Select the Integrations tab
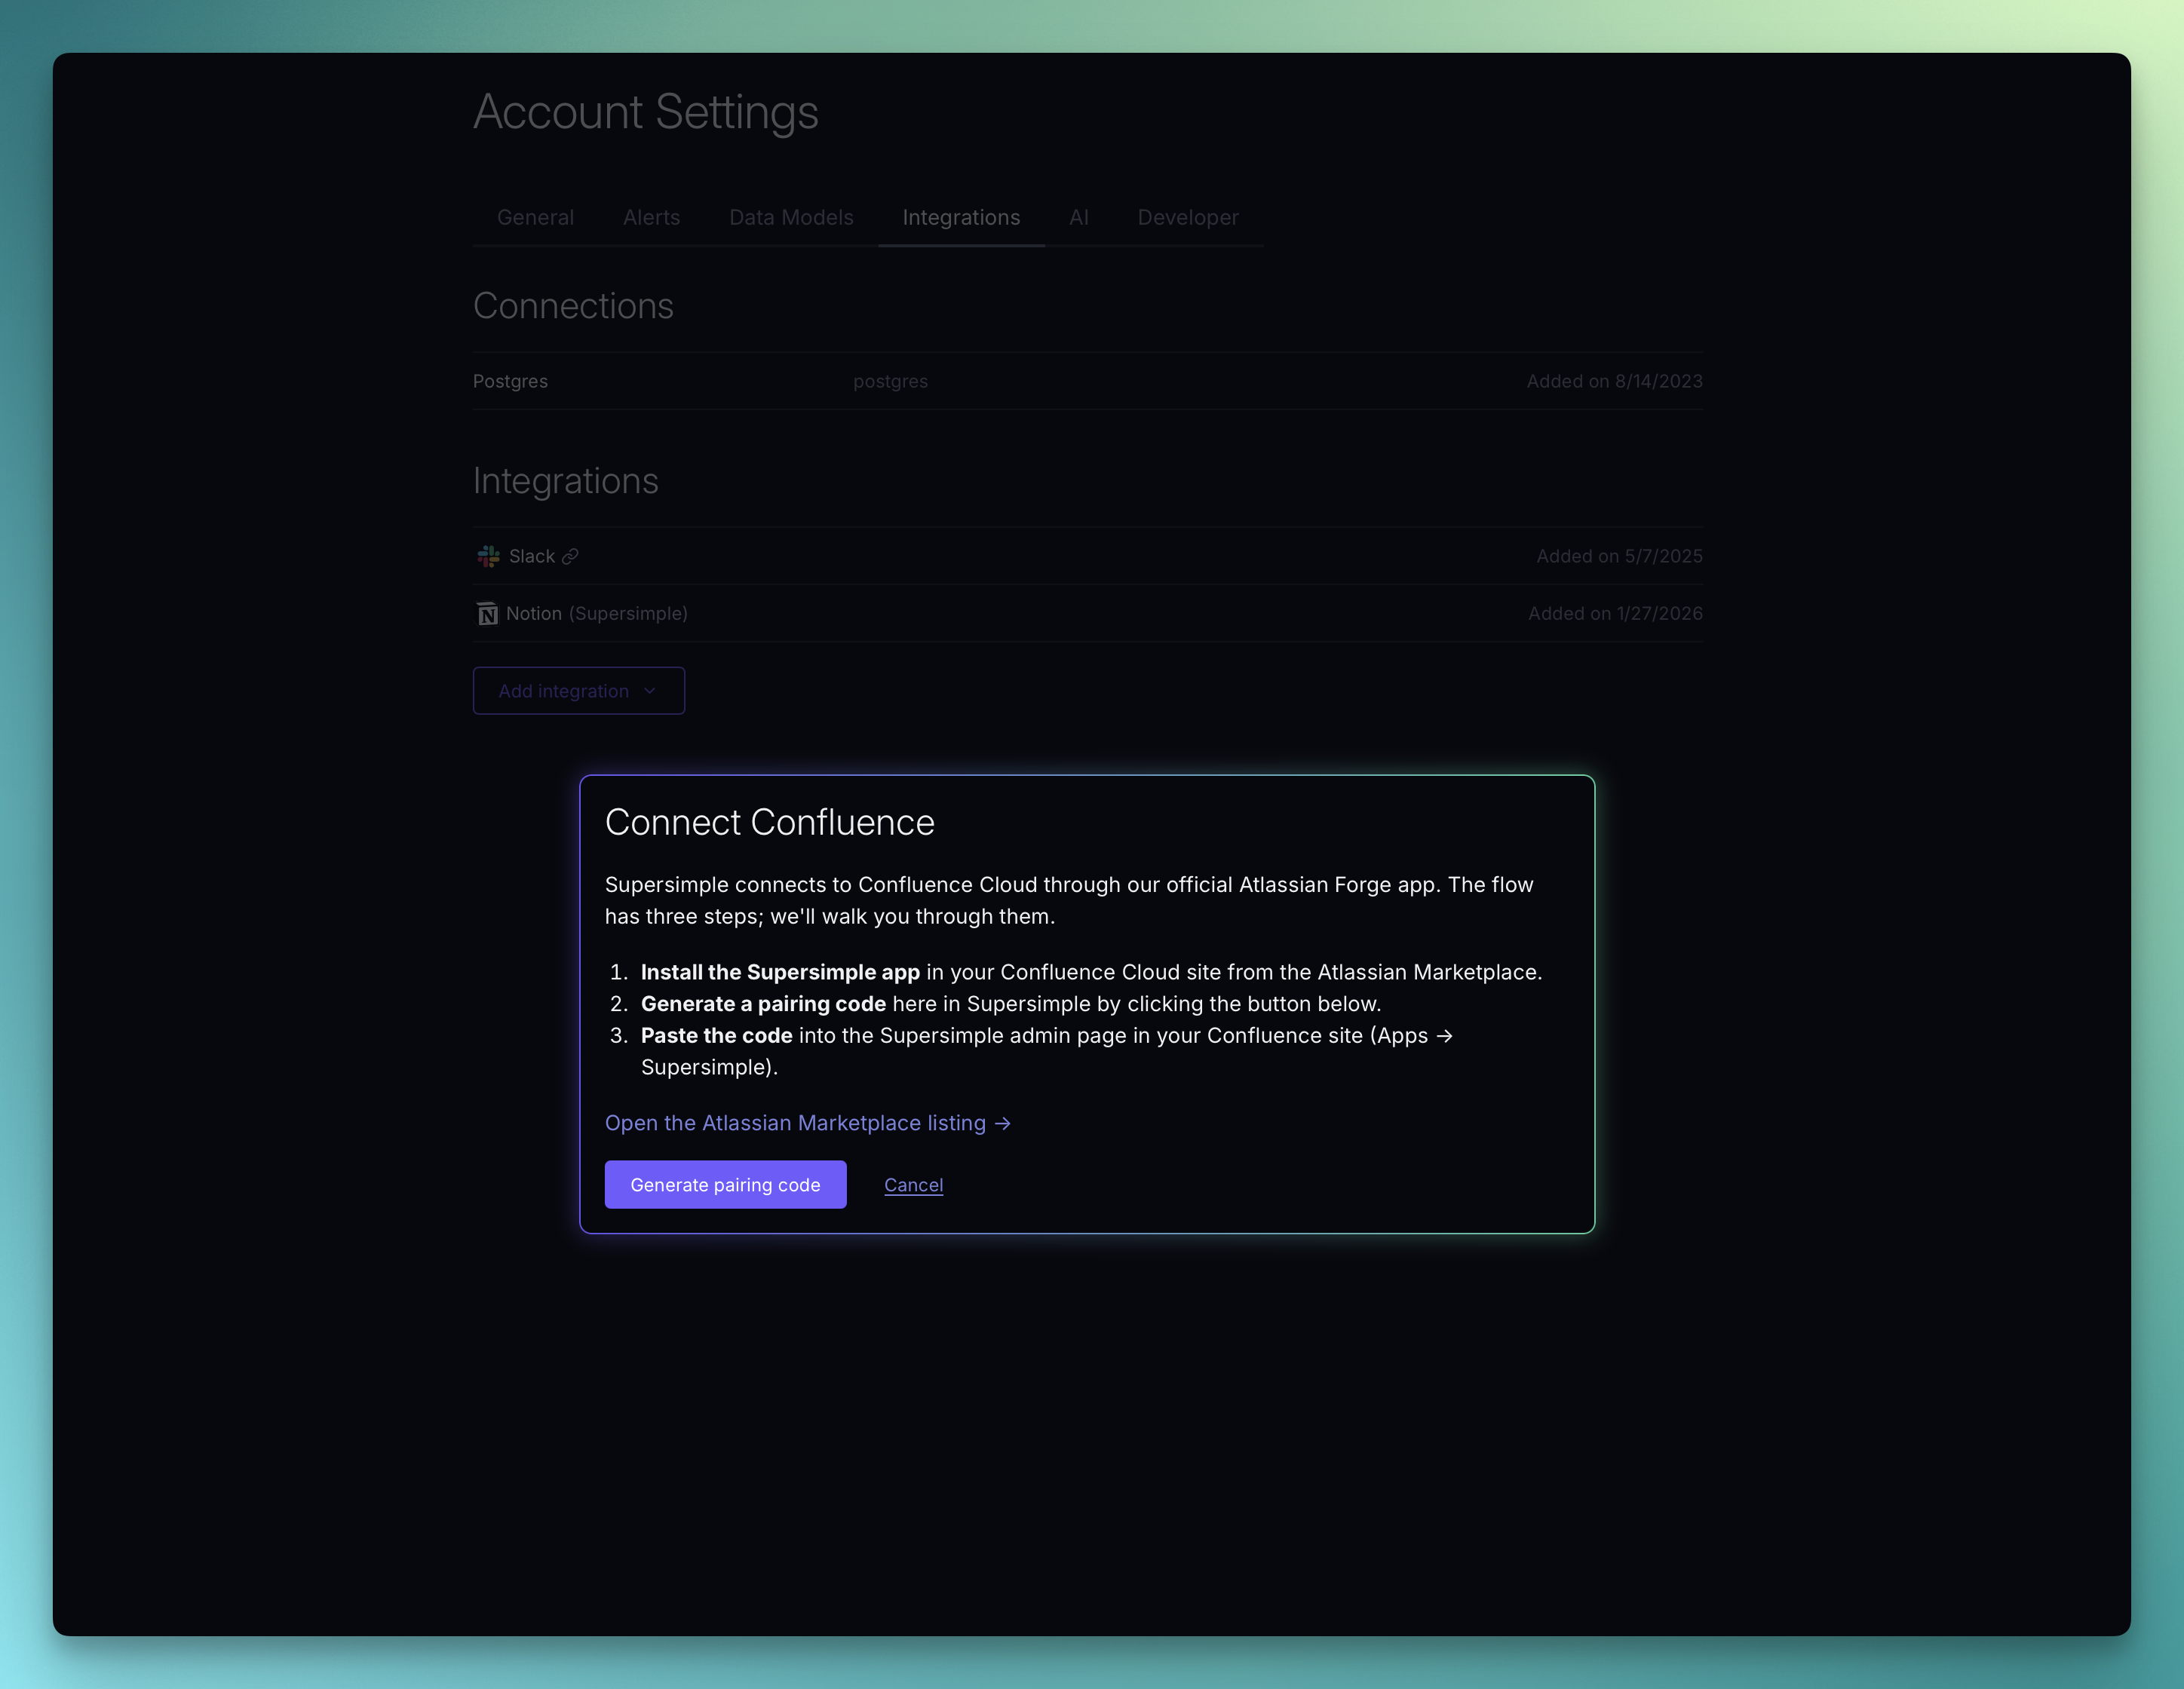The width and height of the screenshot is (2184, 1689). pyautogui.click(x=961, y=217)
